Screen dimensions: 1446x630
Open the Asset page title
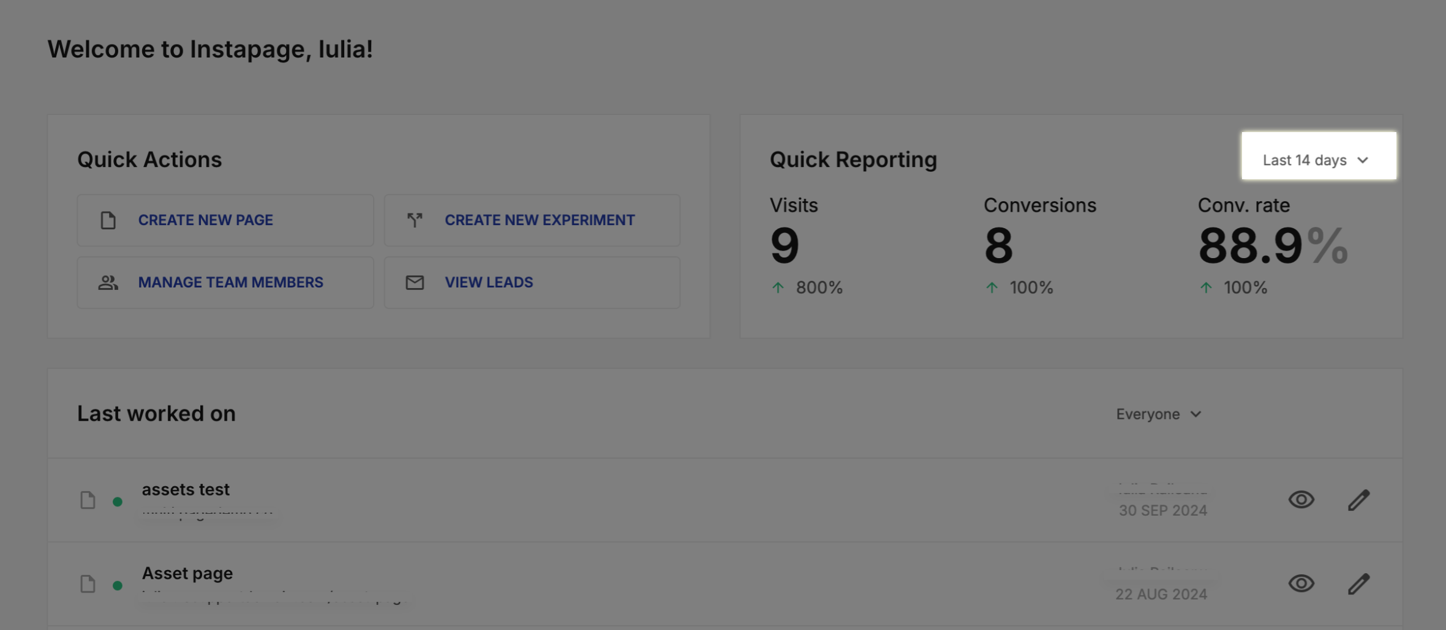(x=187, y=573)
